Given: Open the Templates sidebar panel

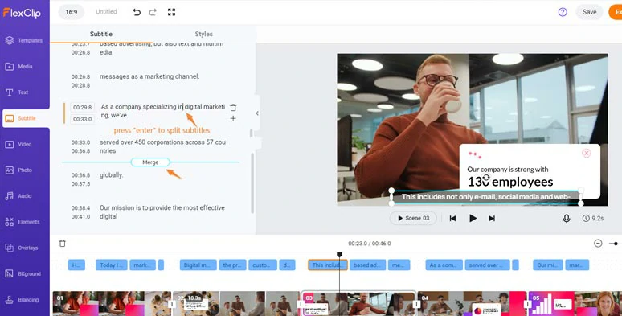Looking at the screenshot, I should pyautogui.click(x=25, y=40).
